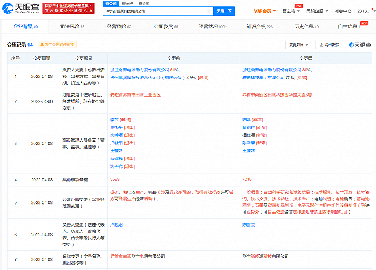Expand the 天眼企服 dropdown menu
Screen dimensions: 376x270
coord(317,11)
